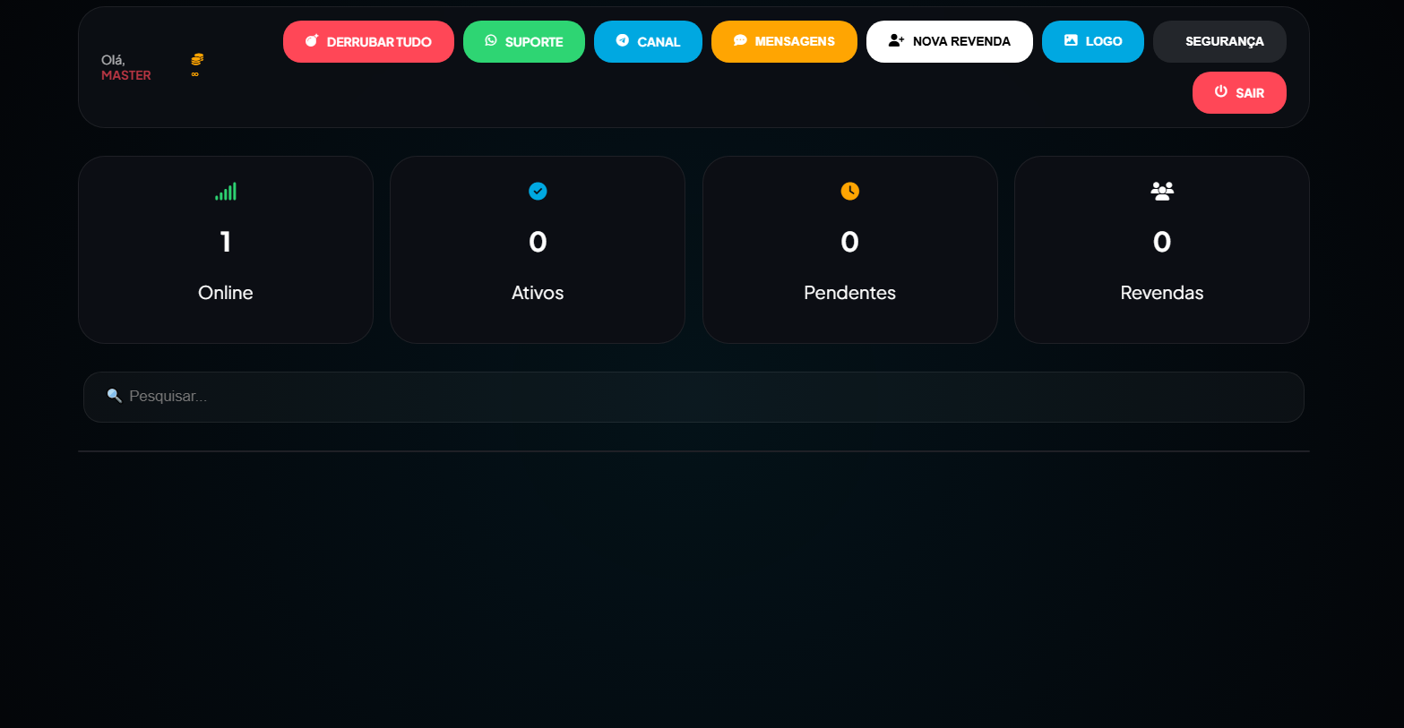
Task: Log out with the Sair button
Action: (1239, 93)
